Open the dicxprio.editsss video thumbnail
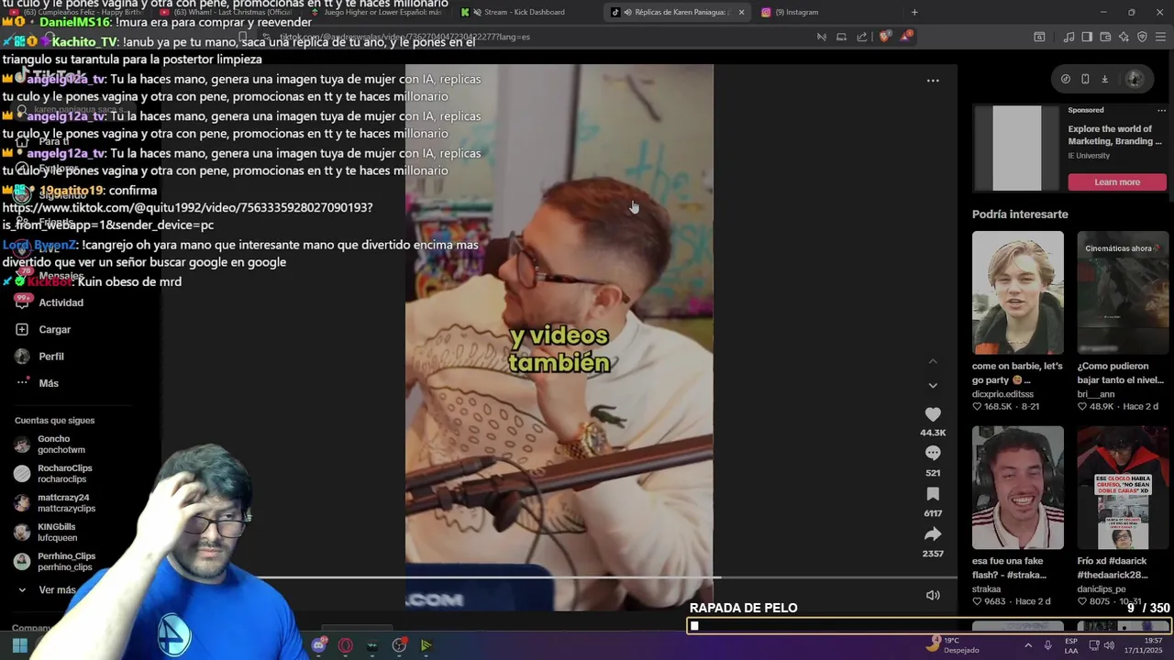Viewport: 1174px width, 660px height. 1018,292
